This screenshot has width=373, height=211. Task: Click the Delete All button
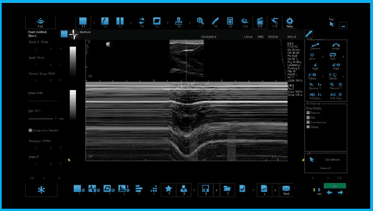pos(325,168)
